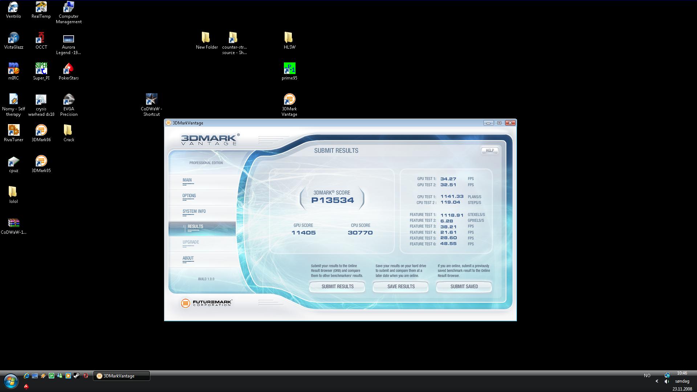This screenshot has height=392, width=697.
Task: Click the EVGA Precision desktop icon
Action: [x=69, y=105]
